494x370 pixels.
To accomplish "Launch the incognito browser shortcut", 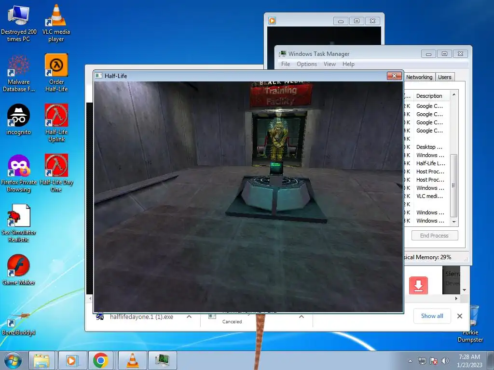I will click(x=19, y=120).
